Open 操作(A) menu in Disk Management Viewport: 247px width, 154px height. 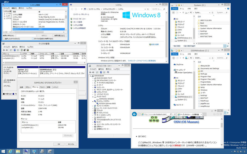(15, 47)
